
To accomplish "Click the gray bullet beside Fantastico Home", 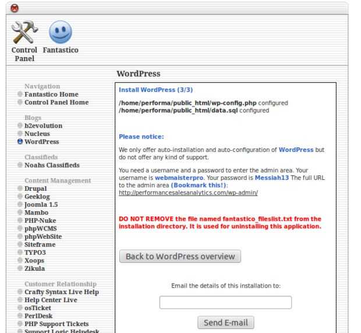I will 20,94.
